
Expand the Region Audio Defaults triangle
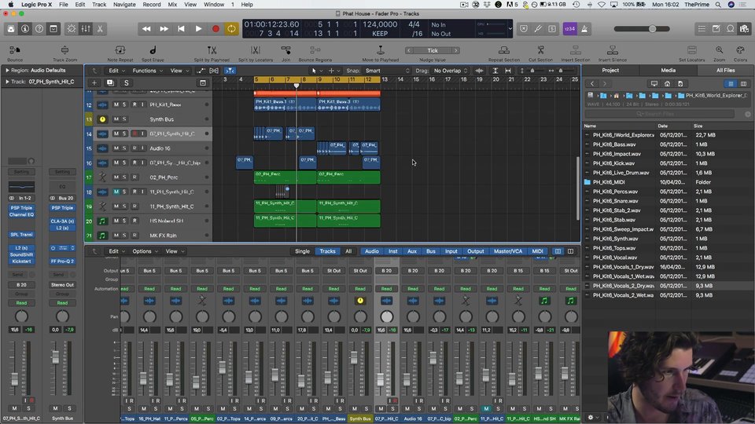[x=7, y=70]
